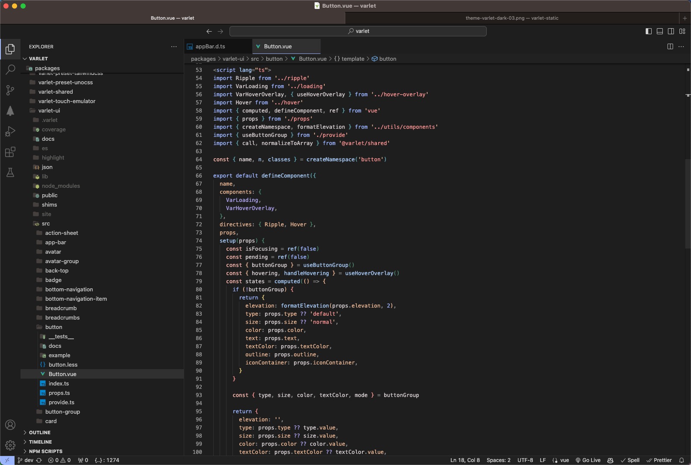Click the {..}: 1274 status item
Viewport: 691px width, 465px height.
[107, 460]
